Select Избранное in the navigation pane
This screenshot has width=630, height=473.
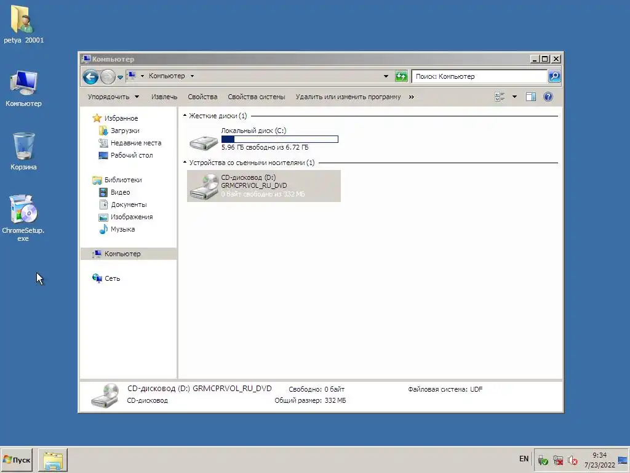pos(121,118)
